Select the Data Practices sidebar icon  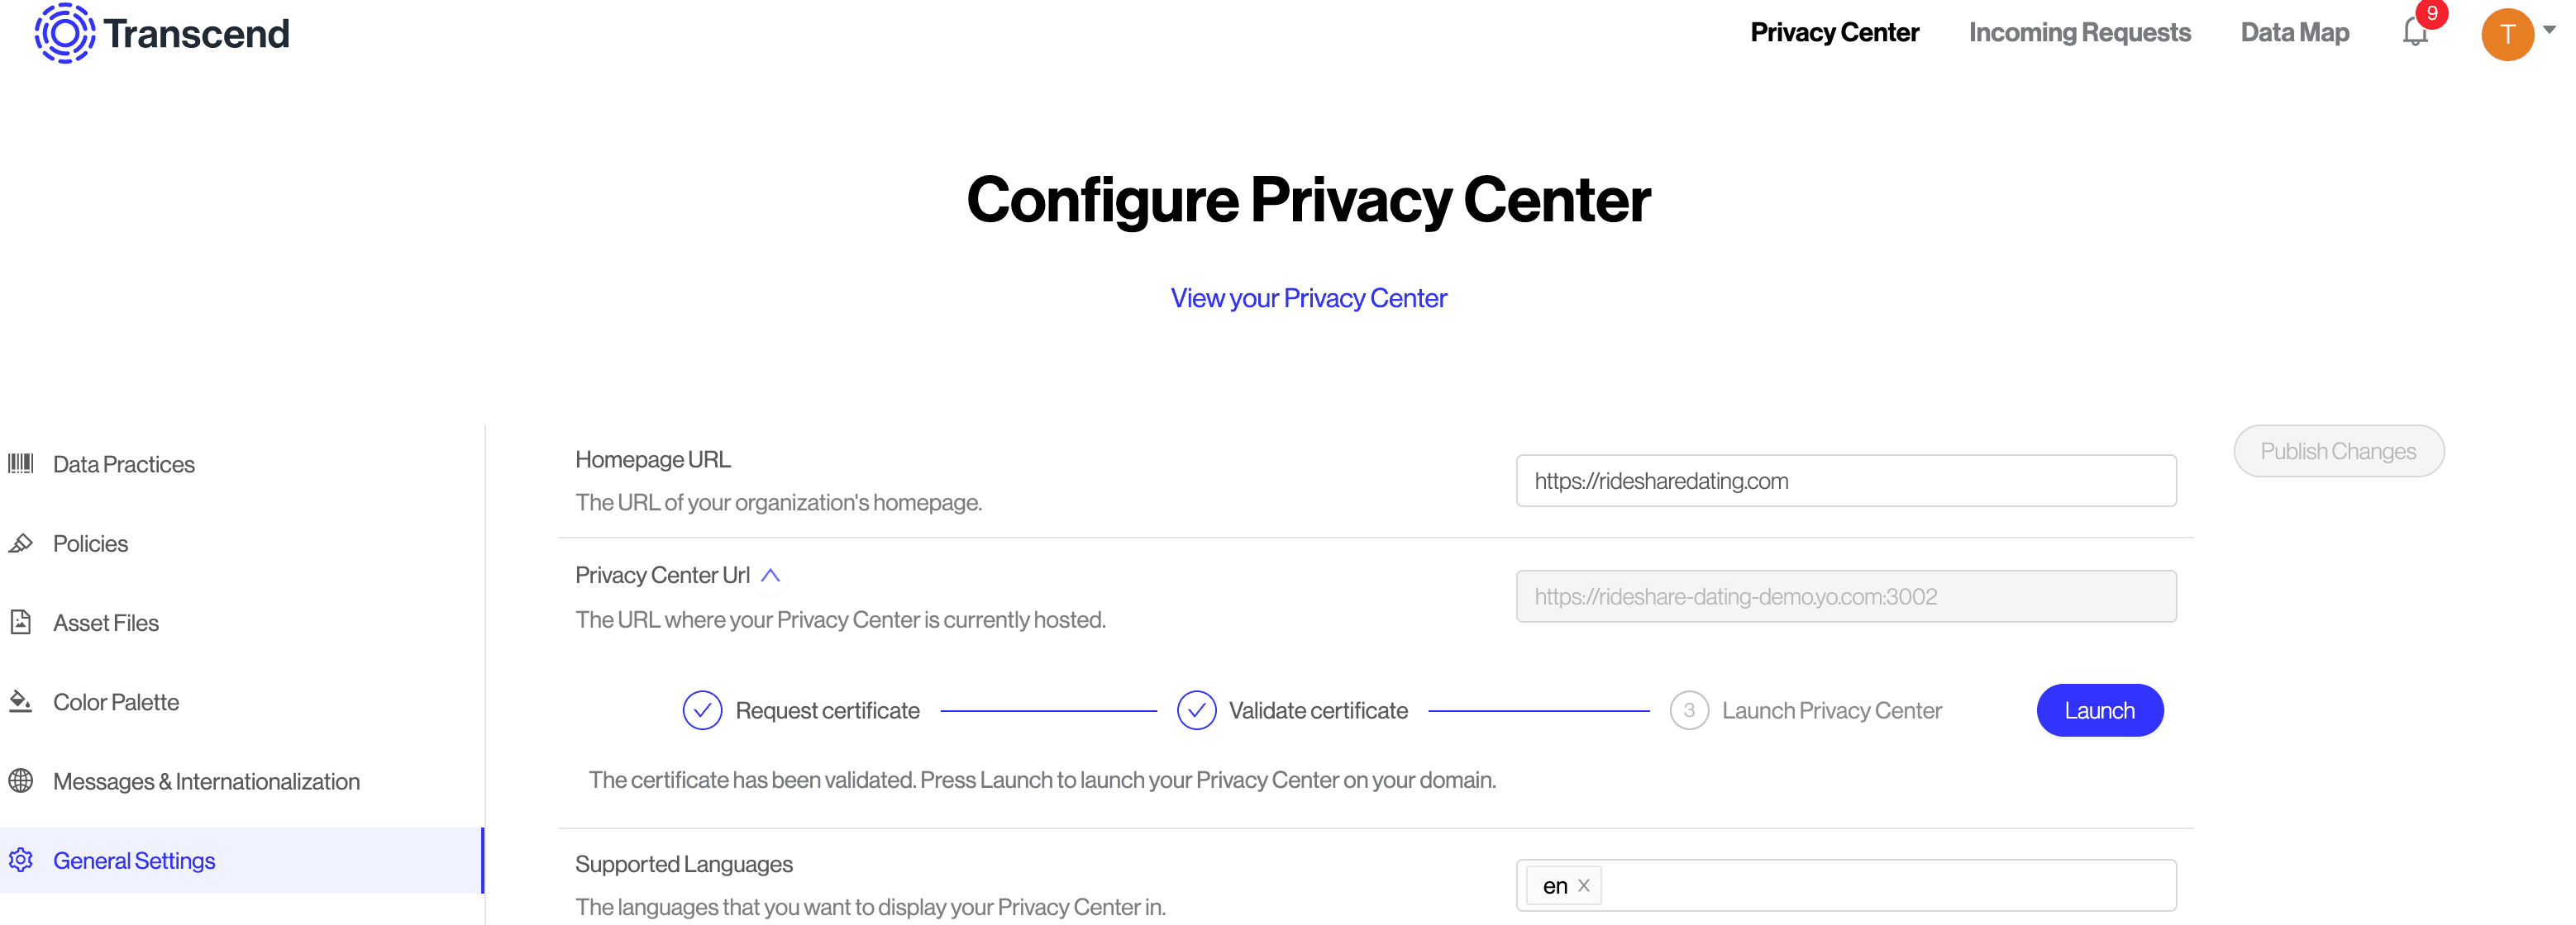[x=21, y=462]
